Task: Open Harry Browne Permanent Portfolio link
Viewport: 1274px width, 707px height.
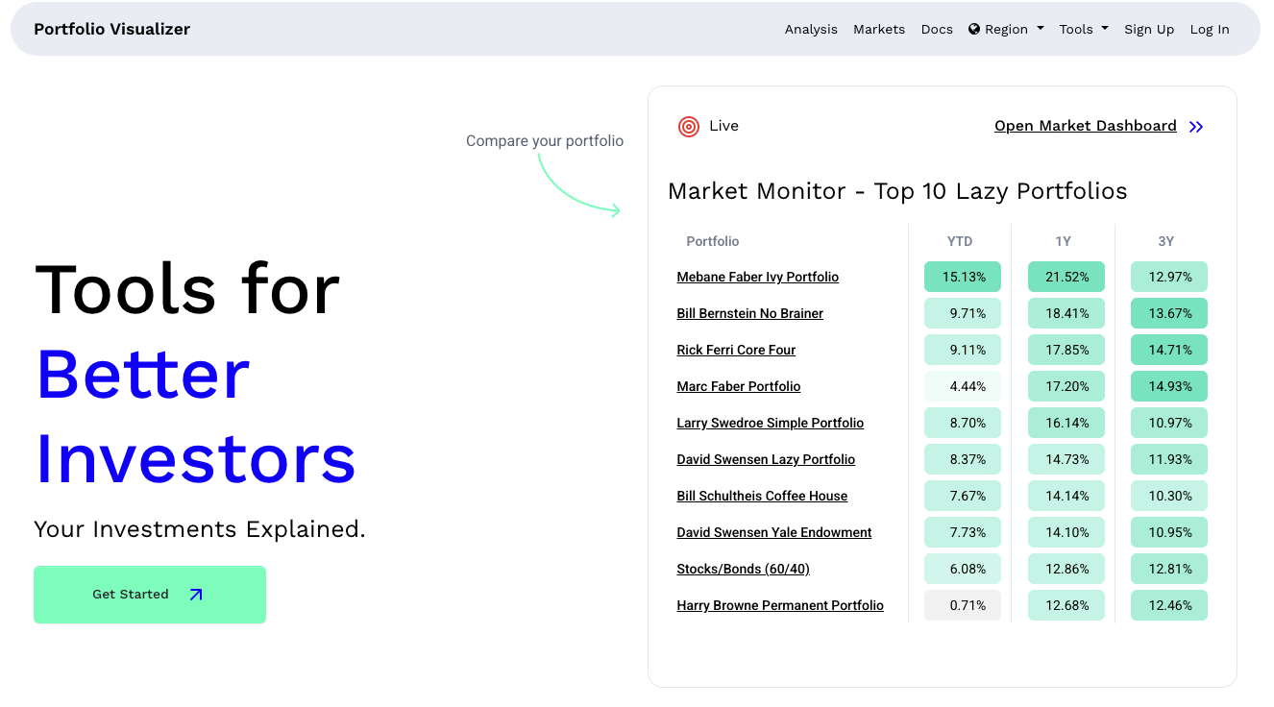Action: pos(780,605)
